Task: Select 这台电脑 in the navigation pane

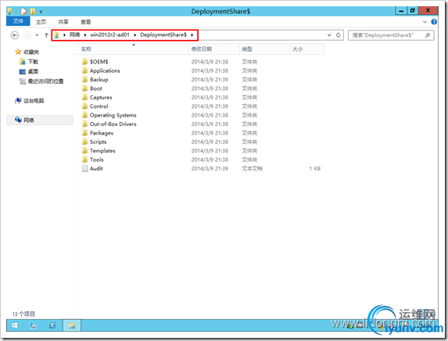Action: tap(34, 101)
